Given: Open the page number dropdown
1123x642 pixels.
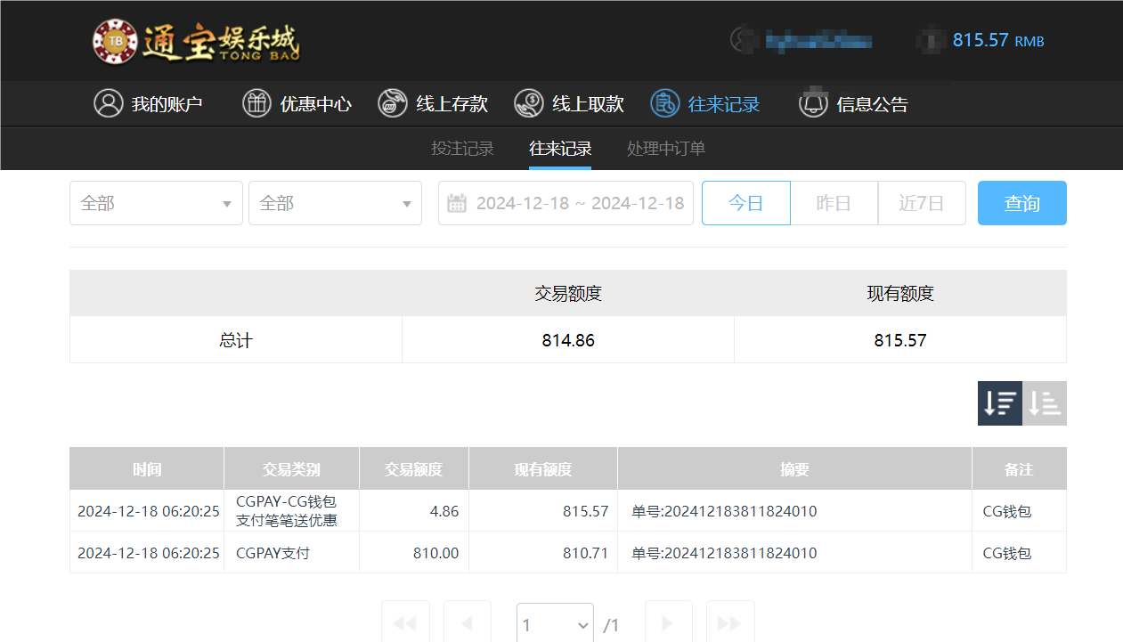Looking at the screenshot, I should click(x=554, y=622).
